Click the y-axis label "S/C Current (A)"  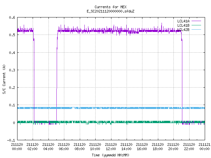click(x=4, y=79)
